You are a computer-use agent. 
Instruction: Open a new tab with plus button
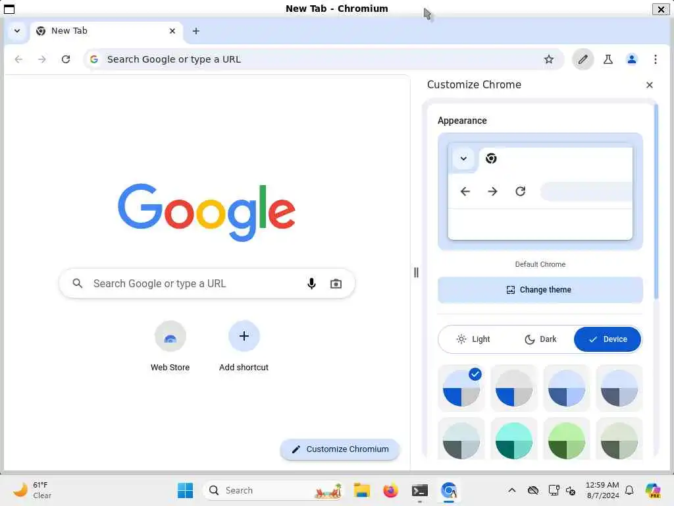tap(196, 31)
